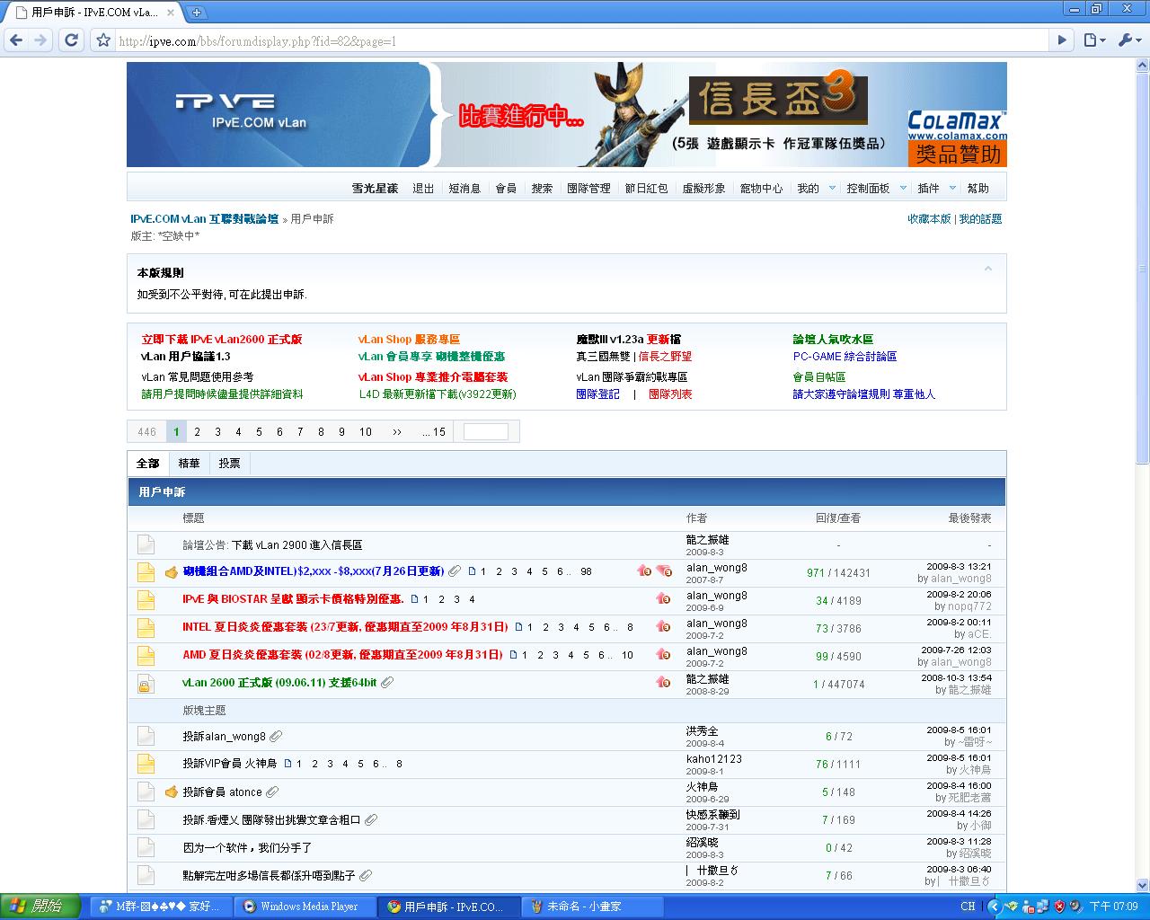Click 幫助 in the navigation bar
The height and width of the screenshot is (920, 1150).
click(x=978, y=189)
